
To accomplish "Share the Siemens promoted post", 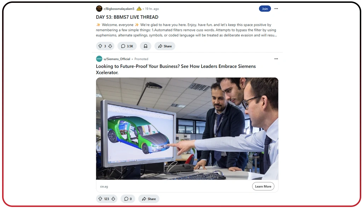I will tap(149, 199).
